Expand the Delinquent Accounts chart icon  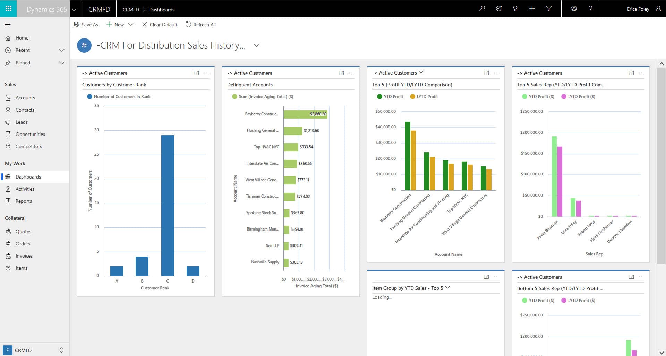(x=341, y=73)
